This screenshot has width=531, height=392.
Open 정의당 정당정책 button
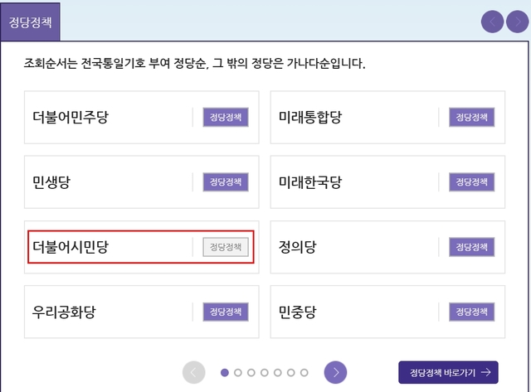(472, 247)
